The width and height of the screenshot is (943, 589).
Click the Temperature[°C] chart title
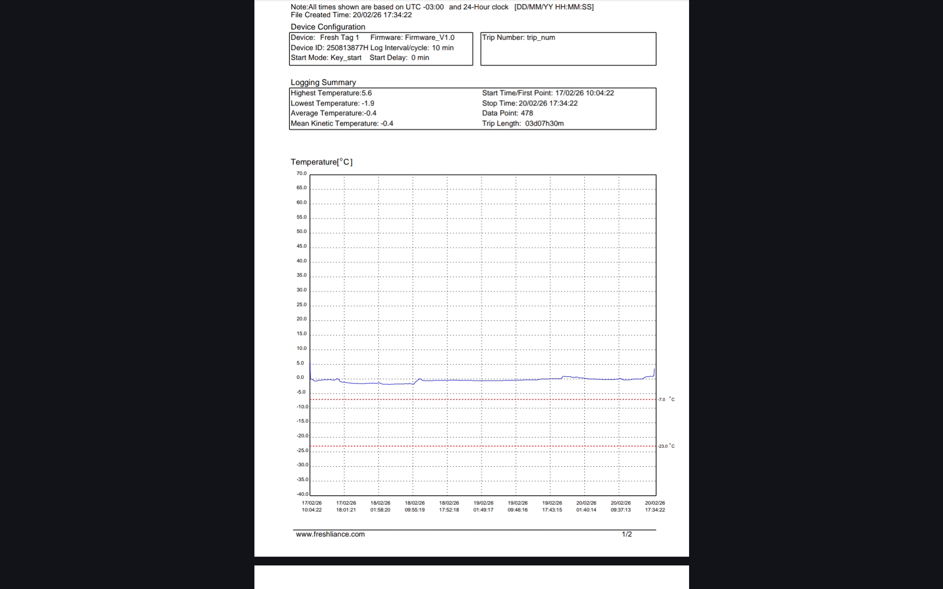pos(321,162)
